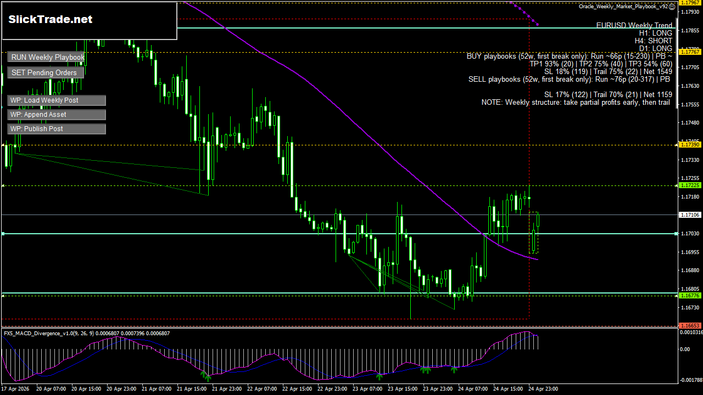Click the RUN Weekly Playbook button
This screenshot has width=703, height=395.
46,57
